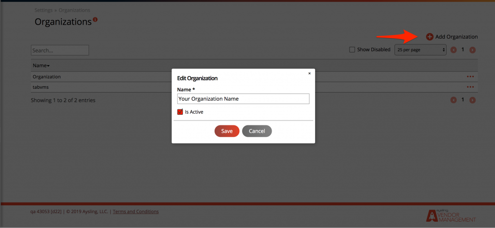Close the Edit Organization dialog
This screenshot has height=228, width=495.
[309, 73]
